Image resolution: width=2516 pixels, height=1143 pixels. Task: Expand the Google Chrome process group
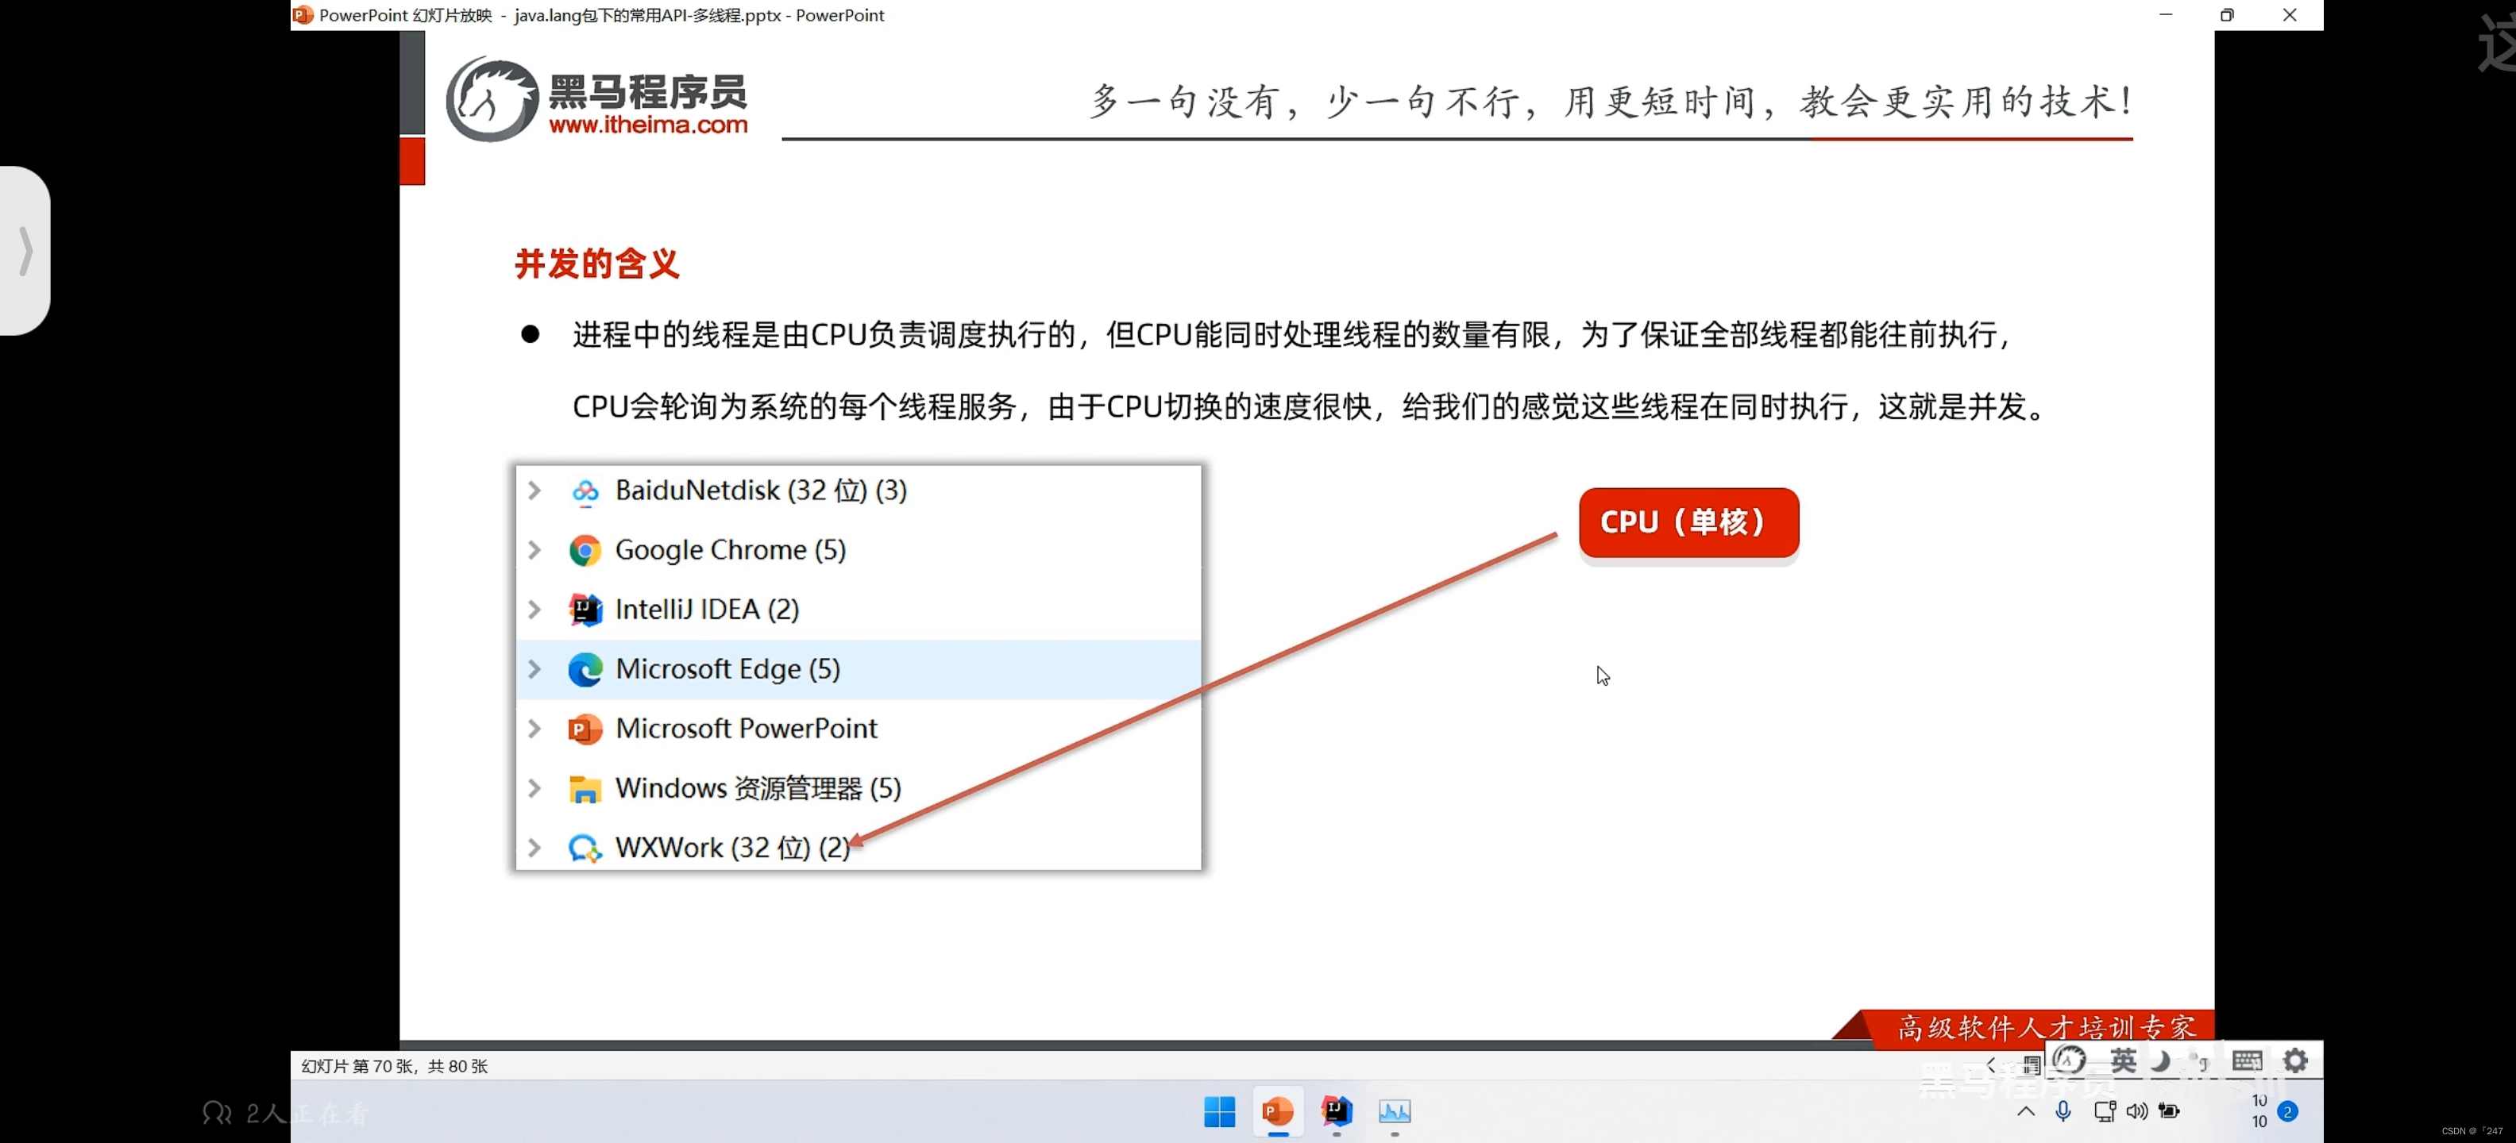pyautogui.click(x=534, y=549)
